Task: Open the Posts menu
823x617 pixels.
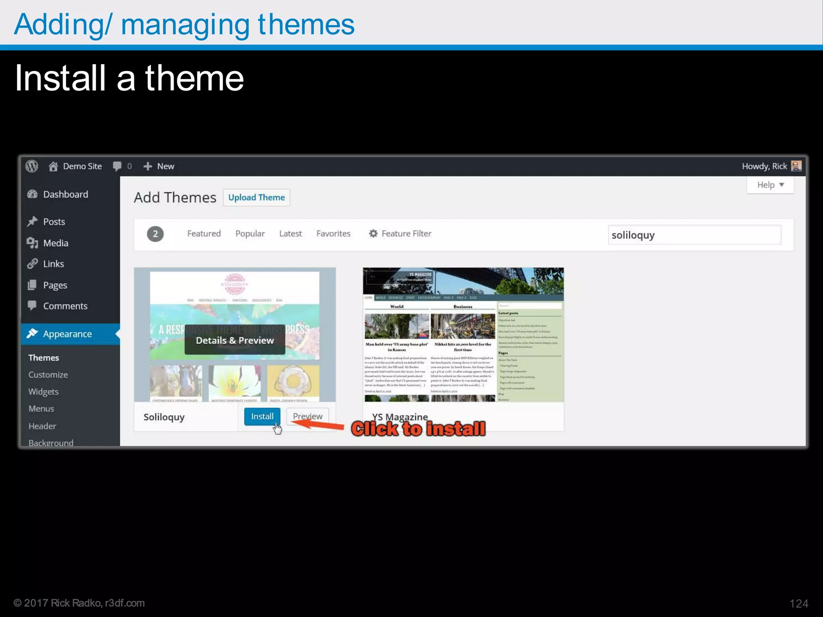Action: 54,222
